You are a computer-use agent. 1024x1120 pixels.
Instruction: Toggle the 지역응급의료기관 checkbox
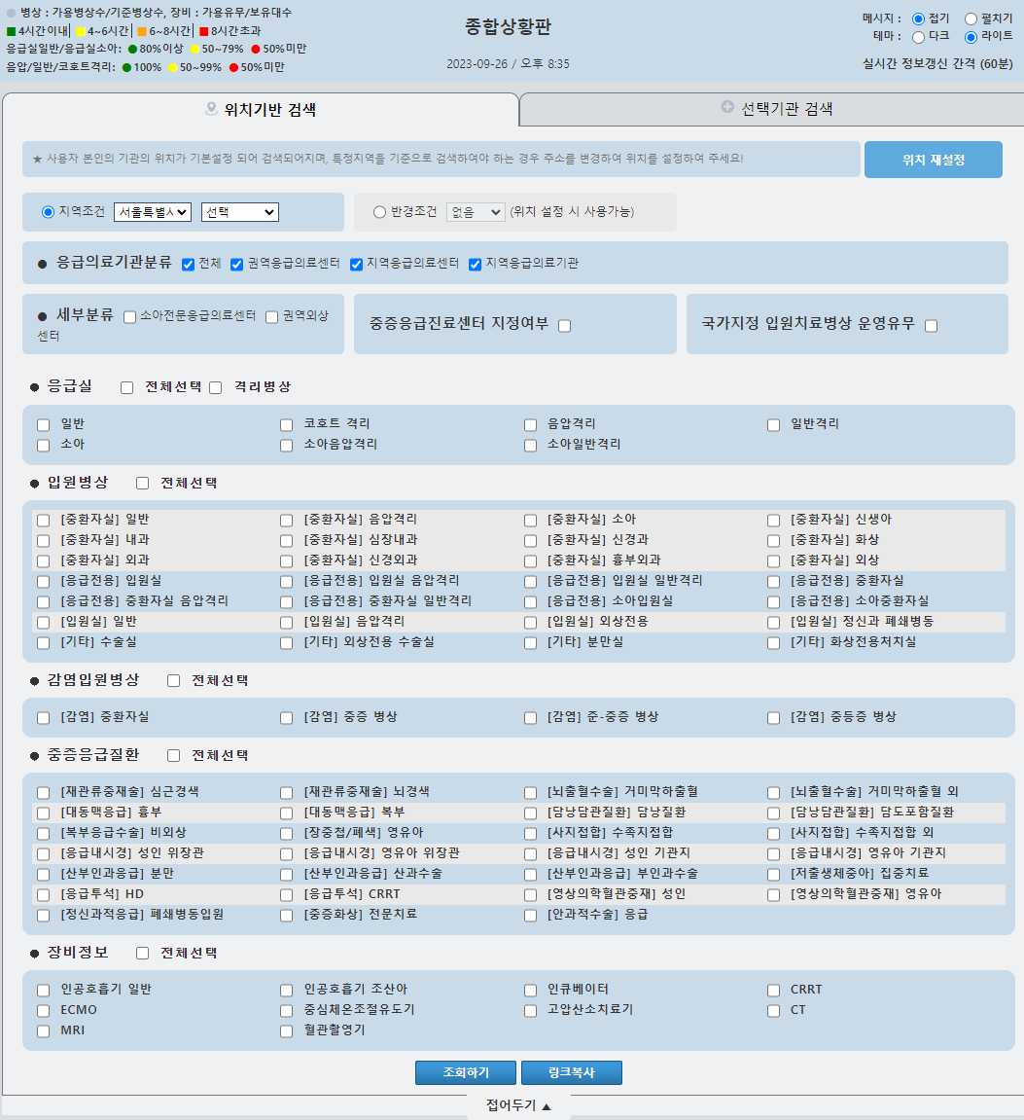pyautogui.click(x=475, y=265)
